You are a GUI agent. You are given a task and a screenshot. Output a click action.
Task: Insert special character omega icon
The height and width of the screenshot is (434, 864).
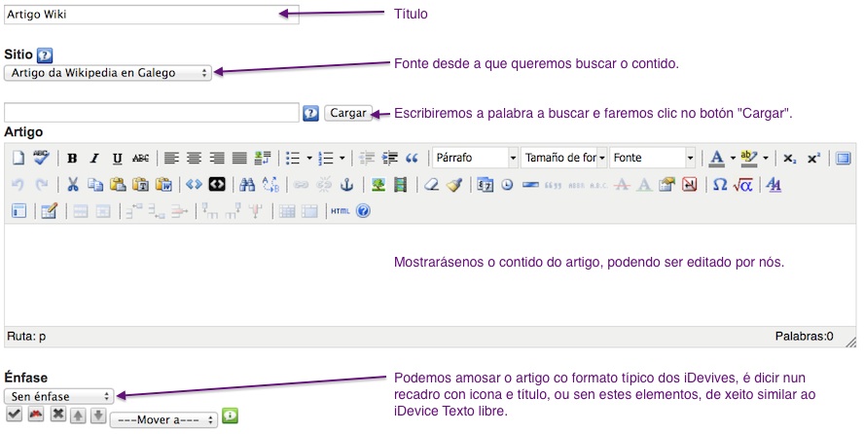click(720, 185)
